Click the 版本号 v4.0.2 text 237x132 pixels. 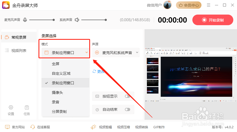click(223, 127)
